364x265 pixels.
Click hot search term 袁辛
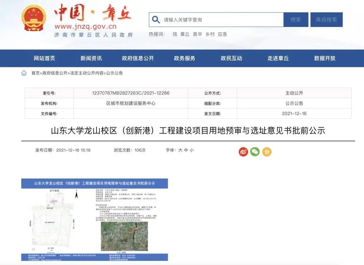(197, 34)
